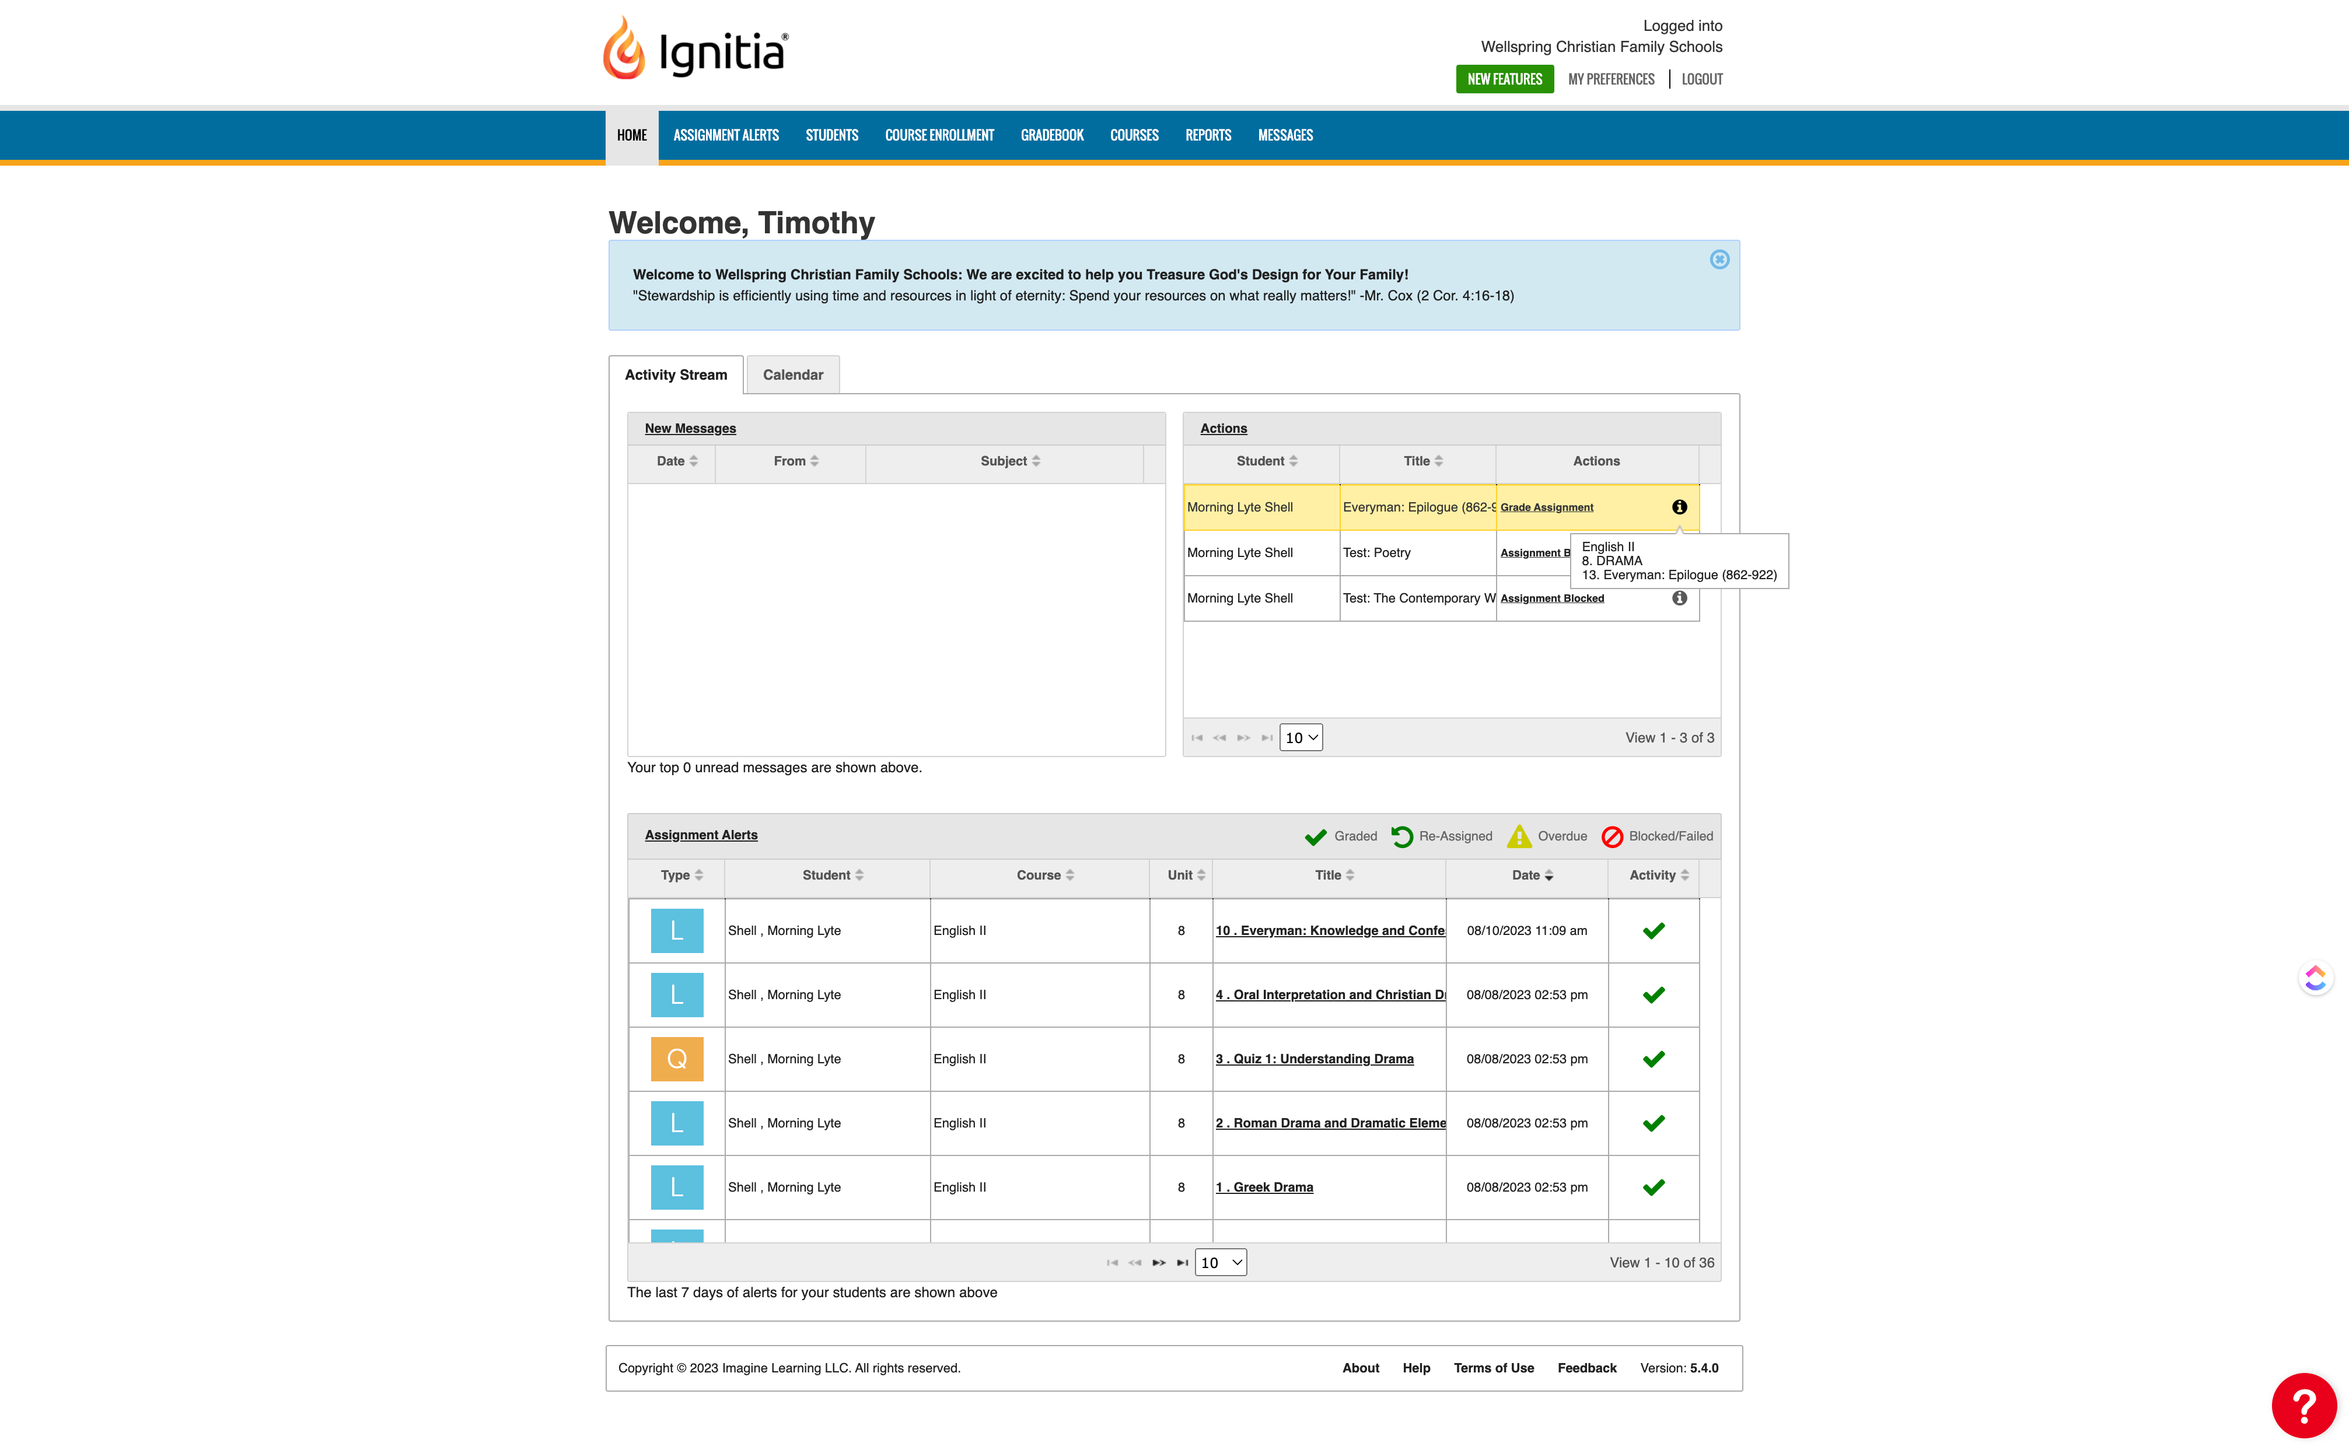
Task: Go to first page in Assignment Alerts pager
Action: click(x=1111, y=1263)
